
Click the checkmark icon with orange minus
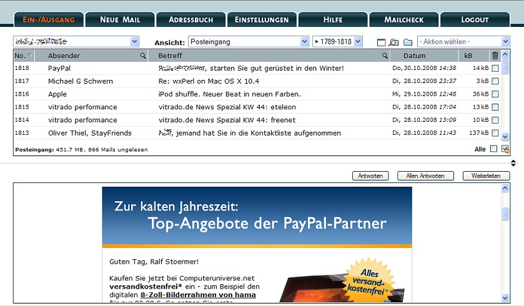click(505, 149)
